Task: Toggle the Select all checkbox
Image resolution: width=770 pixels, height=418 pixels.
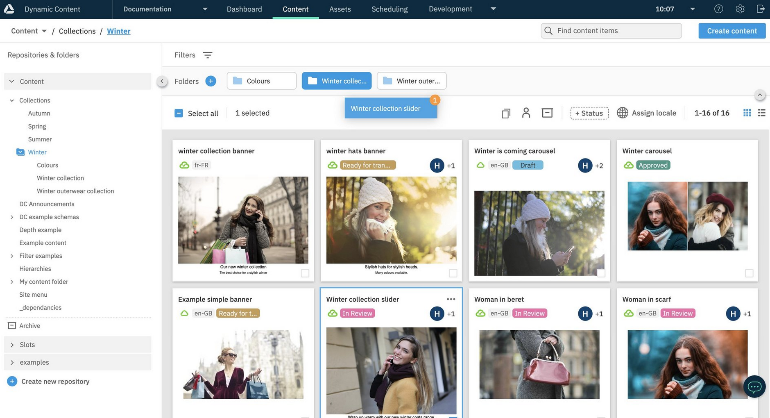Action: 179,113
